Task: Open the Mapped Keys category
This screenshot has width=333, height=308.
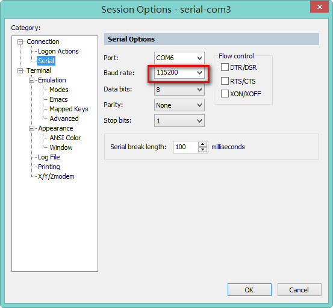Action: 69,109
